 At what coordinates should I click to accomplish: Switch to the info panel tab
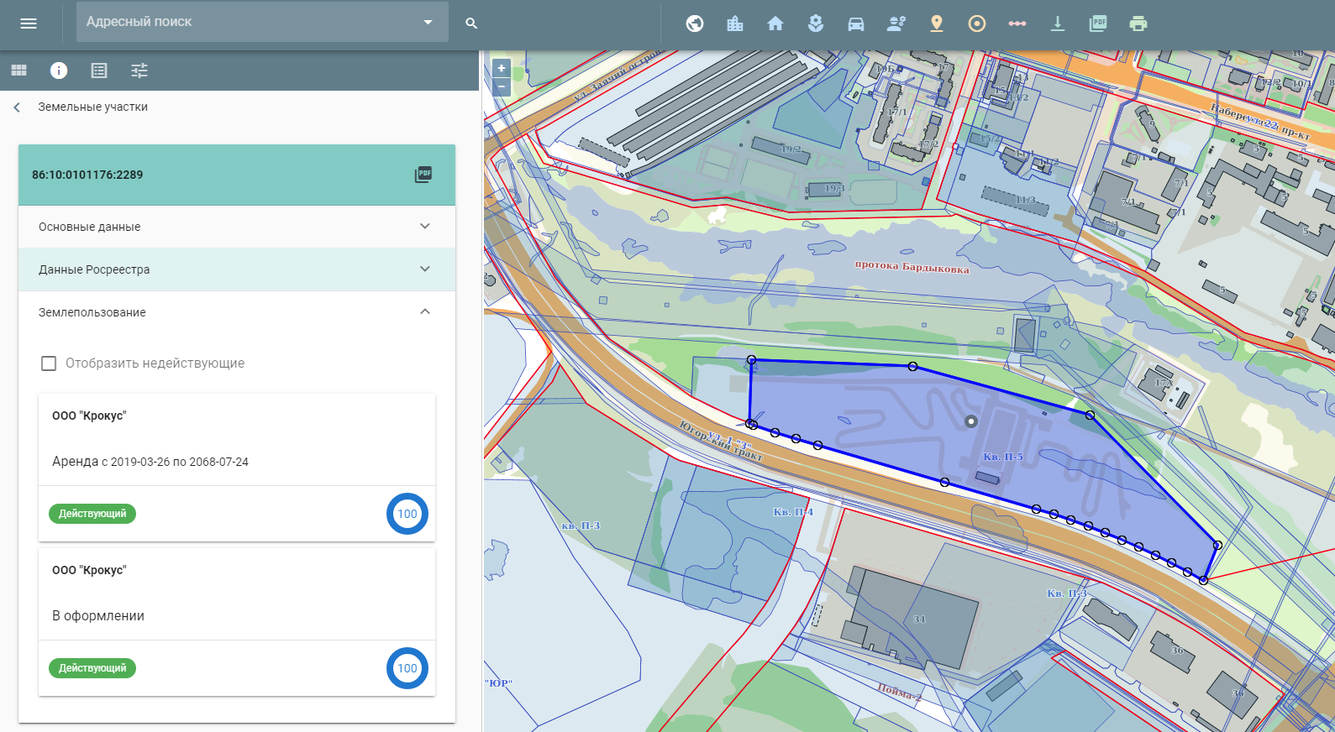(59, 71)
